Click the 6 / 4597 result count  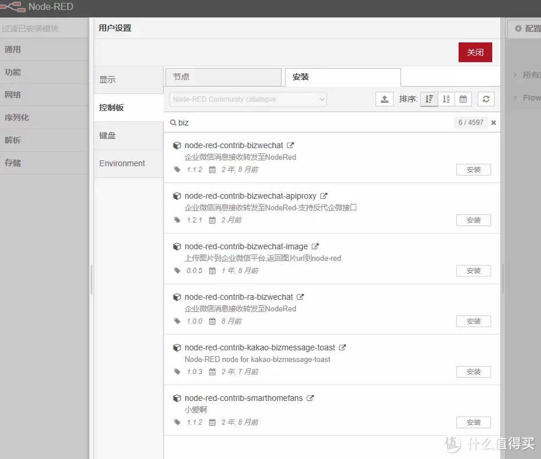tap(471, 123)
